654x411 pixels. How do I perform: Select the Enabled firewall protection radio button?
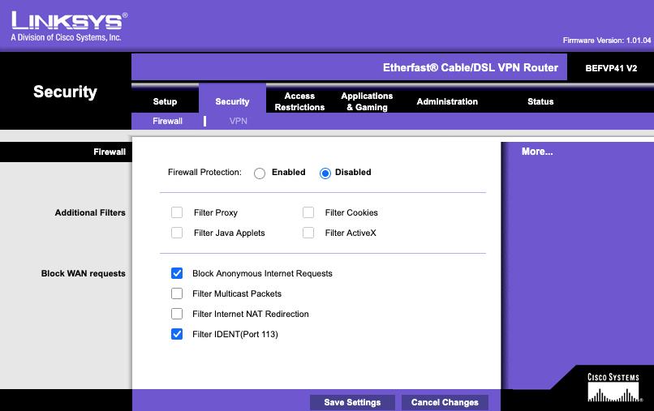(x=260, y=173)
